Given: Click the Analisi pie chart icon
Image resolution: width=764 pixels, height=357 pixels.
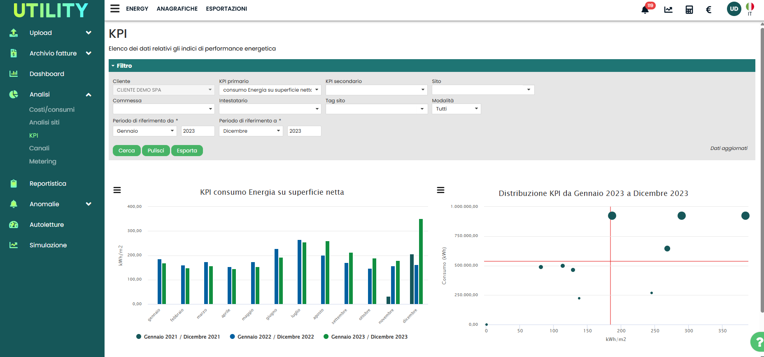Looking at the screenshot, I should (14, 94).
